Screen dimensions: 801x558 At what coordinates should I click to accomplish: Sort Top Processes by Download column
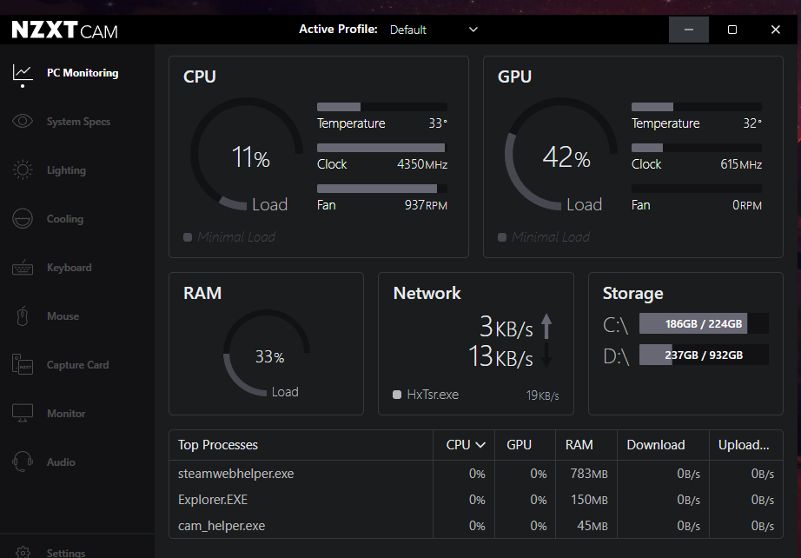pyautogui.click(x=655, y=445)
